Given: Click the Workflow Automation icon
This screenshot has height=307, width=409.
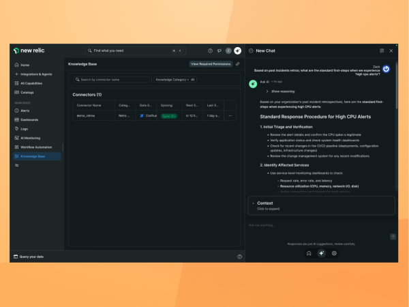Looking at the screenshot, I should point(16,147).
